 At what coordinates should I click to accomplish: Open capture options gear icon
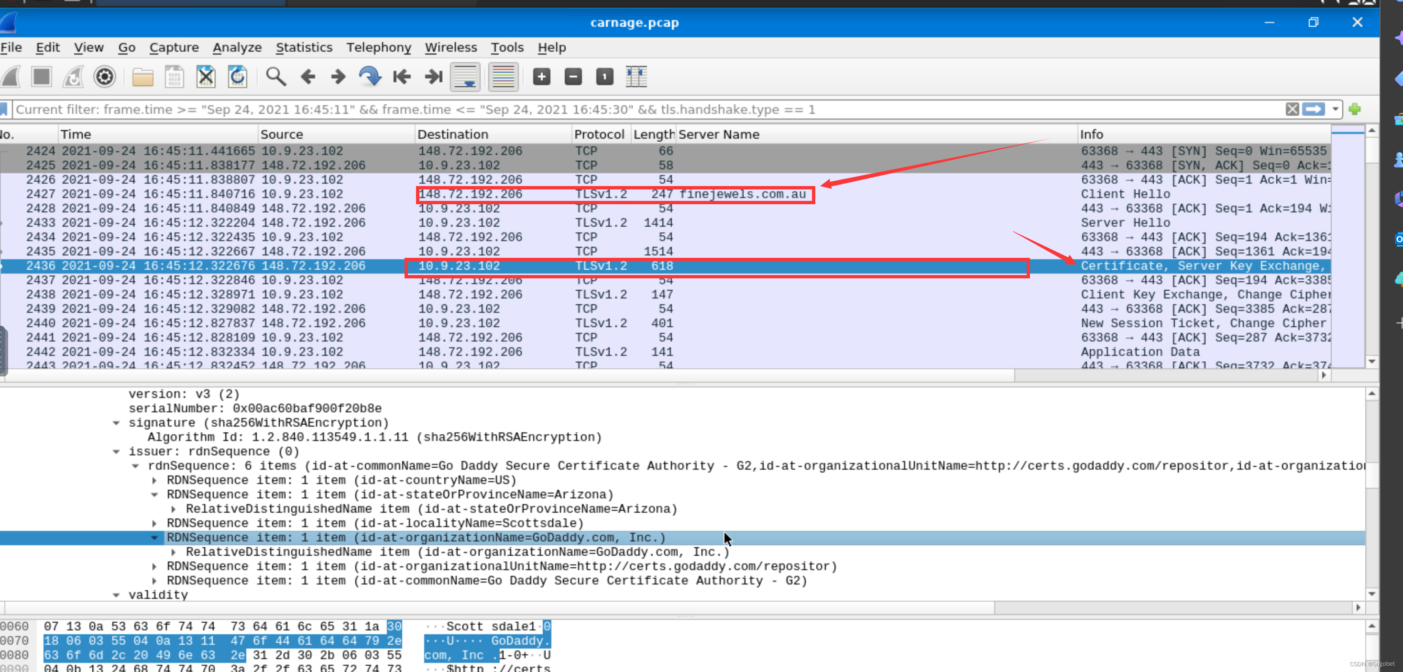(105, 77)
